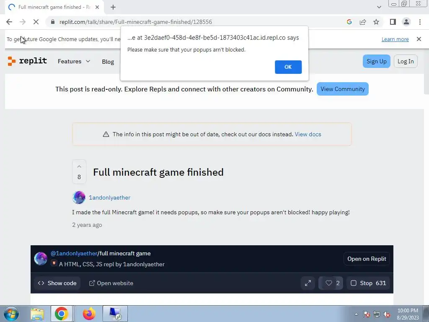
Task: Click the taskbar clock showing 10:00 PM
Action: tap(408, 314)
